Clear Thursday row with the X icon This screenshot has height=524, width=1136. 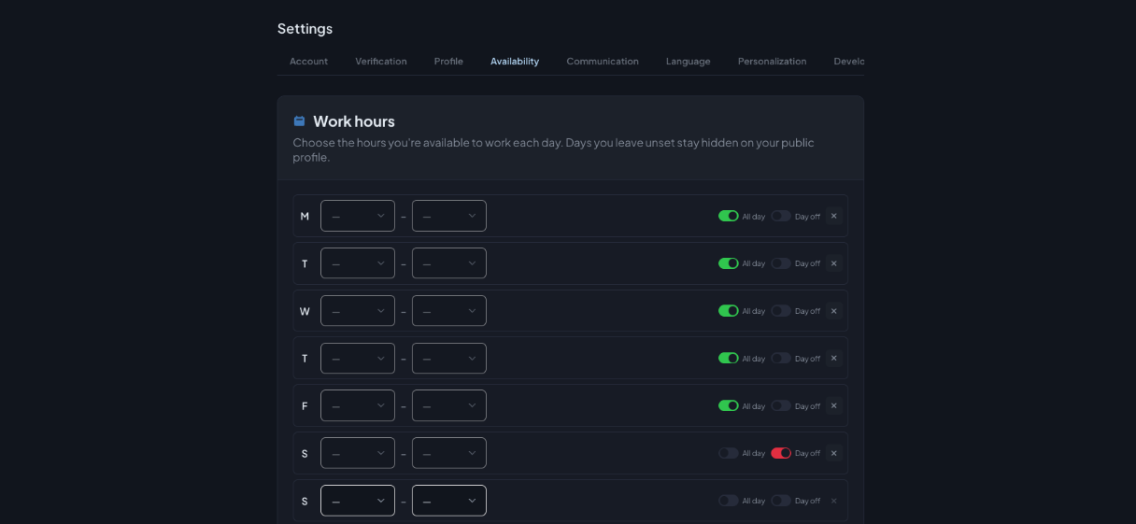click(834, 359)
